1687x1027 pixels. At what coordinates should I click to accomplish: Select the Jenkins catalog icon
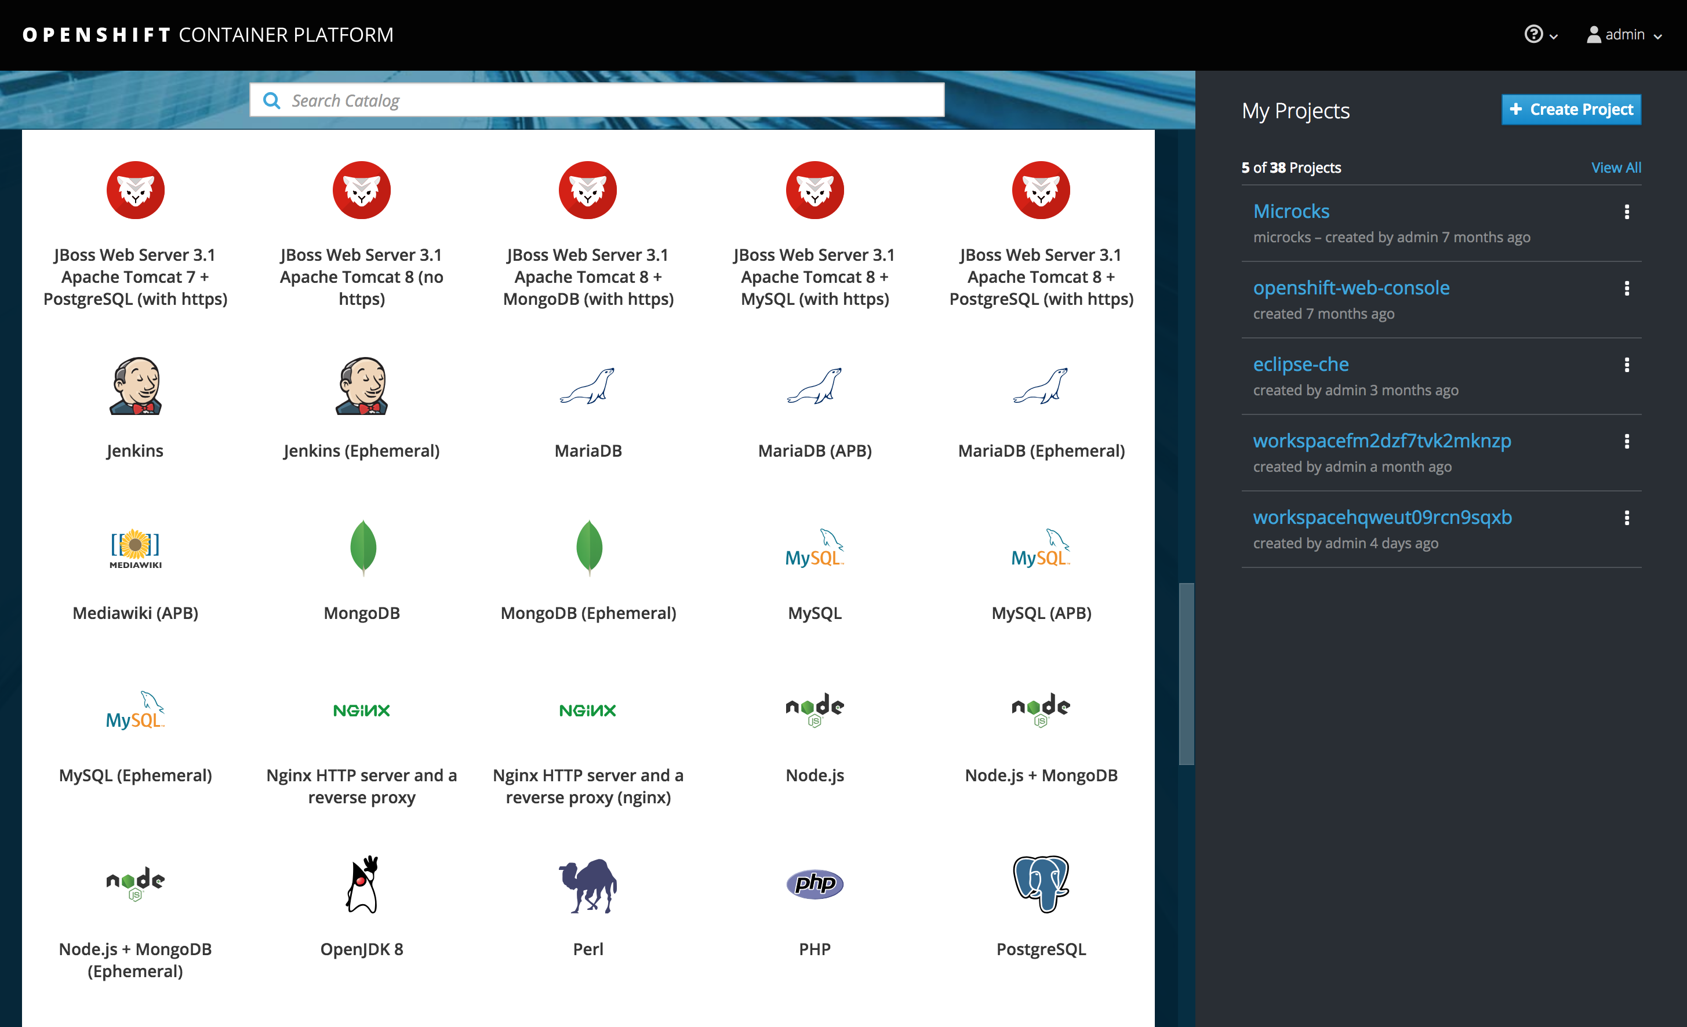click(x=135, y=385)
